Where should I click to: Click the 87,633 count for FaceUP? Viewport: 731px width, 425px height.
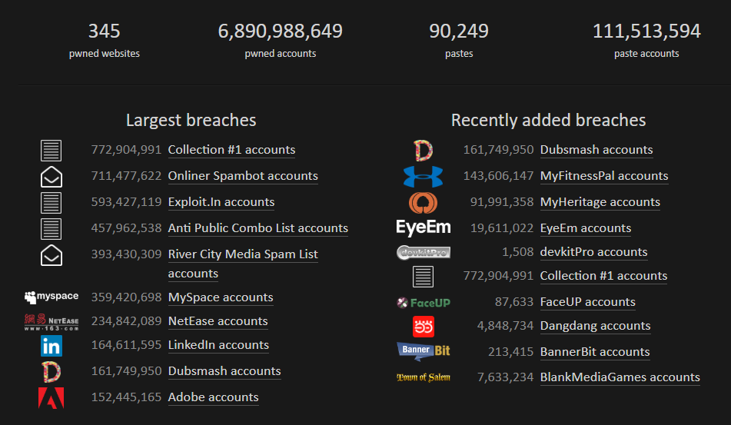[x=514, y=302]
